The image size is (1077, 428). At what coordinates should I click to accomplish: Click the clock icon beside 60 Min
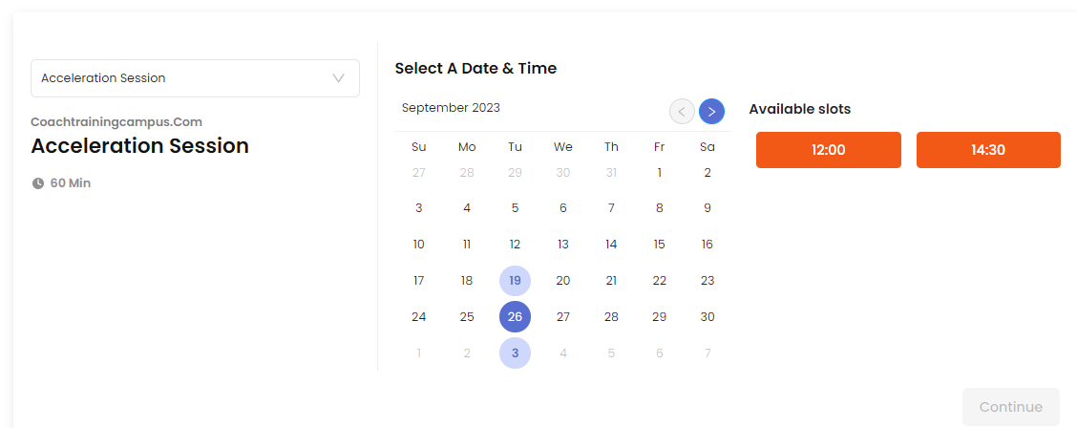[38, 183]
